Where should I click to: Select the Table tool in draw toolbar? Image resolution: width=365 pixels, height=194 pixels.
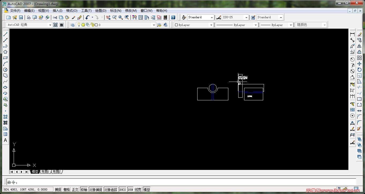click(5, 134)
